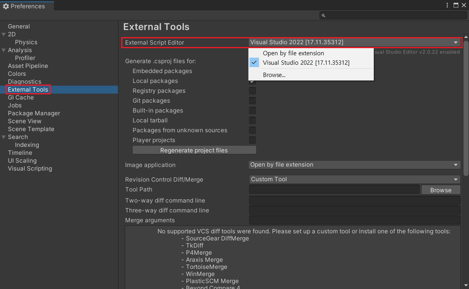Open Indexing under Search
This screenshot has height=289, width=469.
[27, 145]
